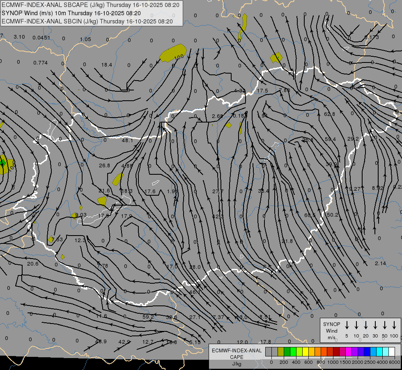The image size is (402, 370).
Task: Click the 42.3 value on the map
Action: click(x=218, y=217)
